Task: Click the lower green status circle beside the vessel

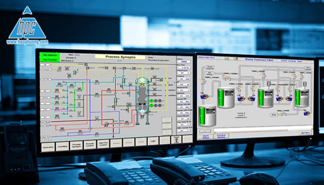Action: [x=151, y=105]
